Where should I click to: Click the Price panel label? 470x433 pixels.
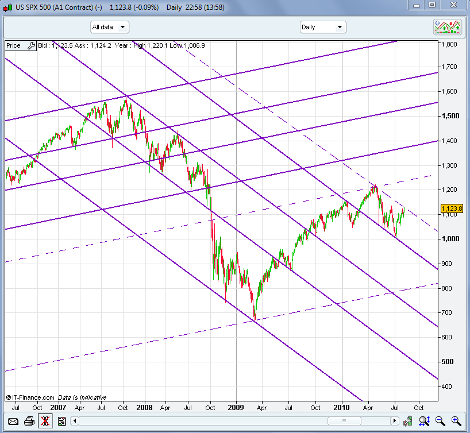13,45
